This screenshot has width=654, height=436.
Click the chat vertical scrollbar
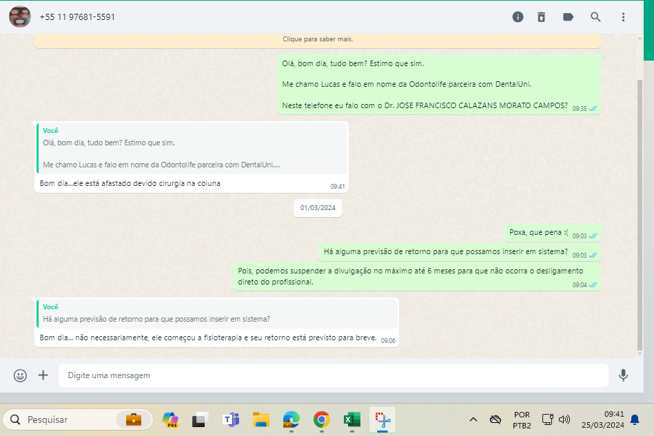click(x=640, y=215)
